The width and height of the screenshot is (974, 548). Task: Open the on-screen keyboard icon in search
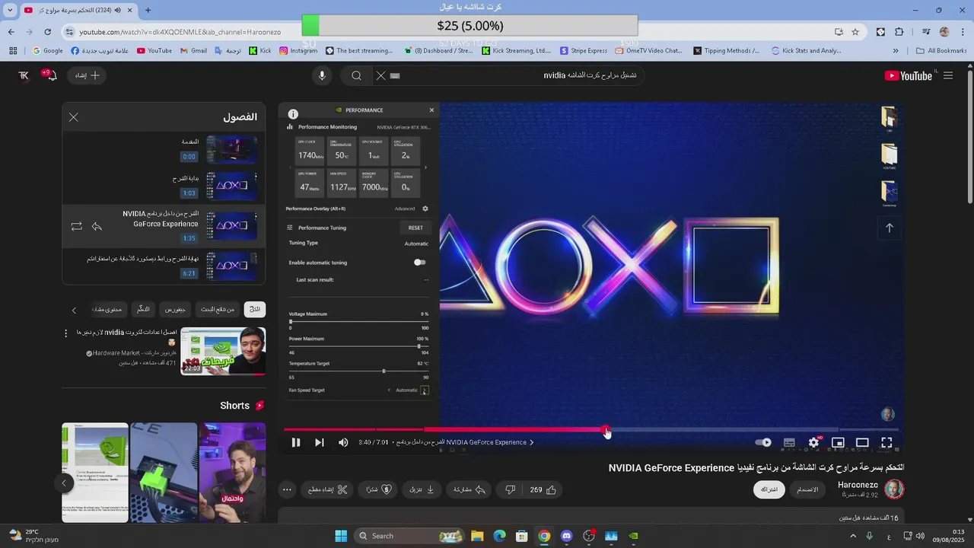[395, 75]
